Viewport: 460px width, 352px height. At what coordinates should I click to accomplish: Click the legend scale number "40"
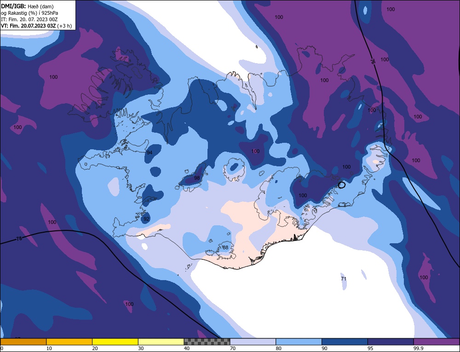point(187,348)
